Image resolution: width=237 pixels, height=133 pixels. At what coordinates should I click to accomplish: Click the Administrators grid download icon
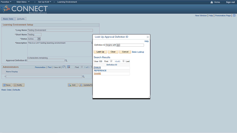[69, 67]
